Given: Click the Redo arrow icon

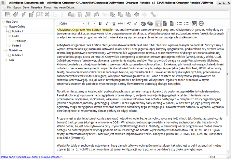Looking at the screenshot, I should [x=104, y=15].
